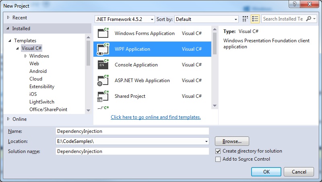322x182 pixels.
Task: Click link to find templates online
Action: [x=156, y=117]
